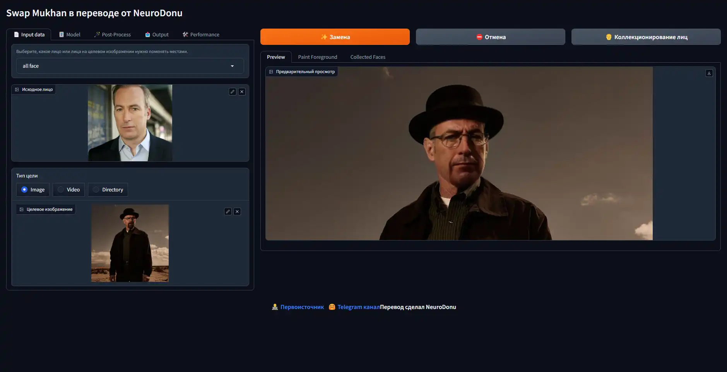
Task: Edit the Исходное лицо source image
Action: (x=233, y=92)
